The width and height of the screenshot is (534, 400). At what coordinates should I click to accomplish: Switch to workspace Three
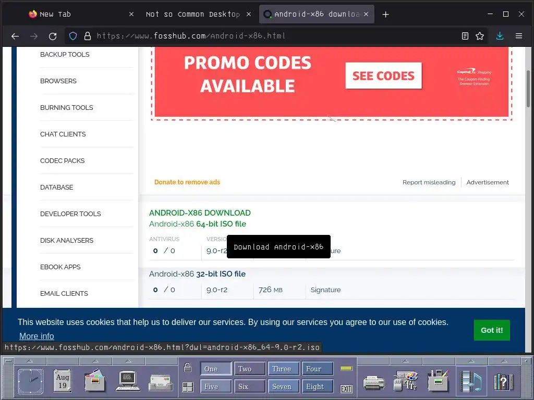[x=284, y=369]
